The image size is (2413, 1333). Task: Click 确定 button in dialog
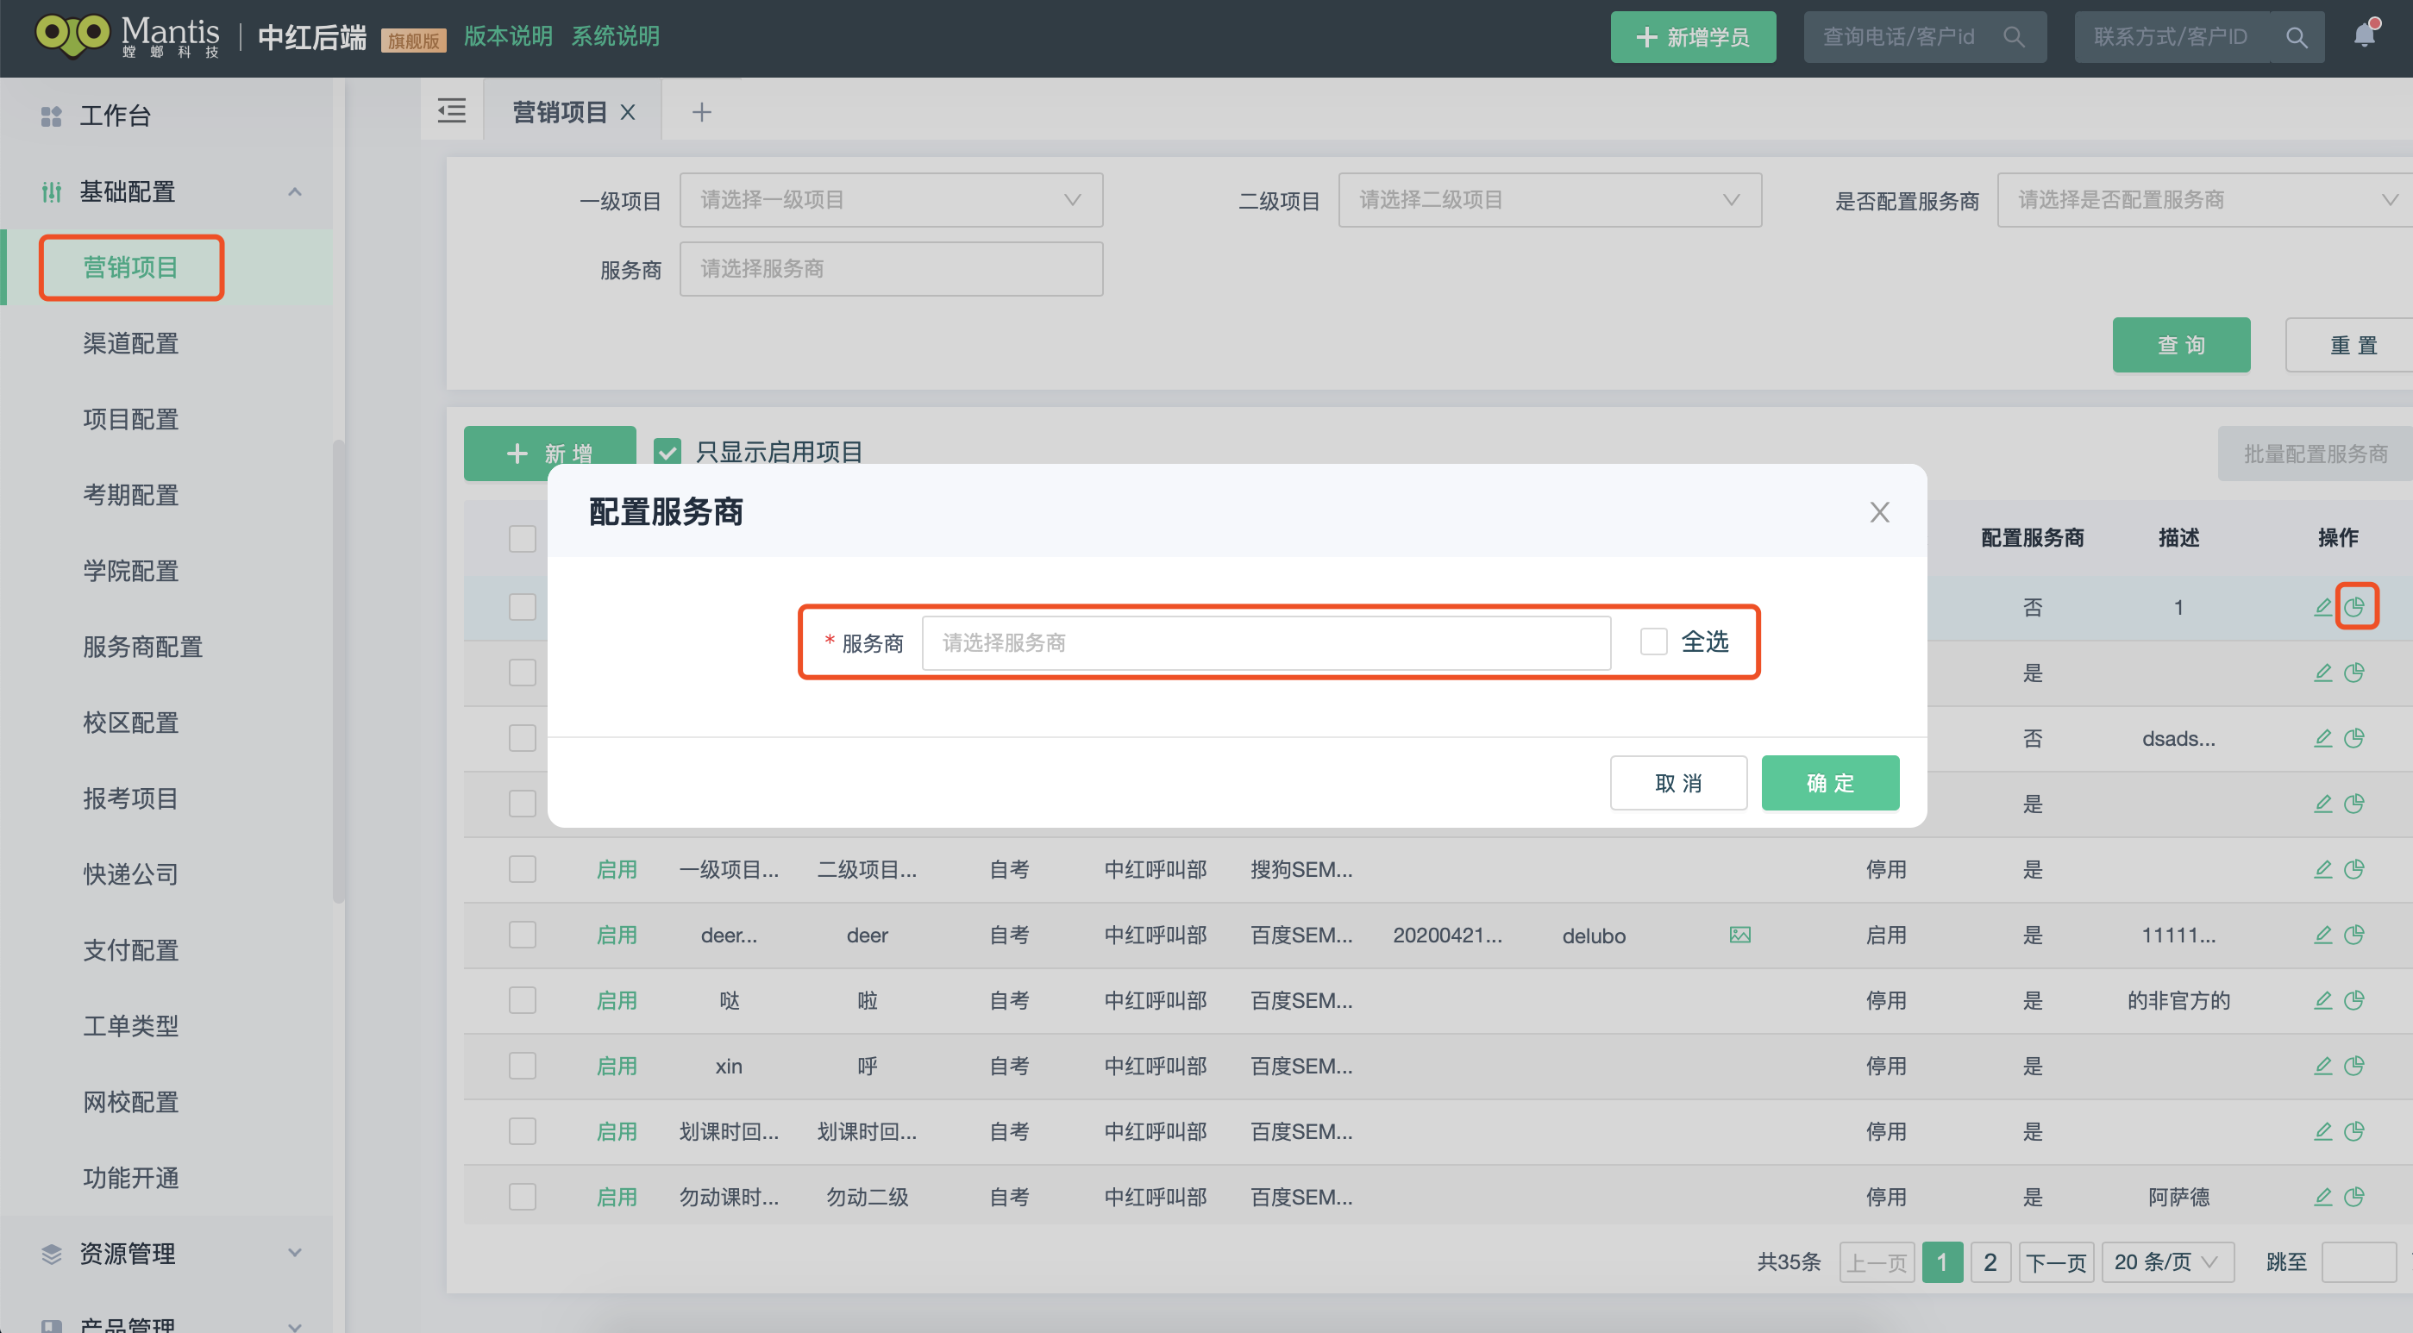(1829, 782)
